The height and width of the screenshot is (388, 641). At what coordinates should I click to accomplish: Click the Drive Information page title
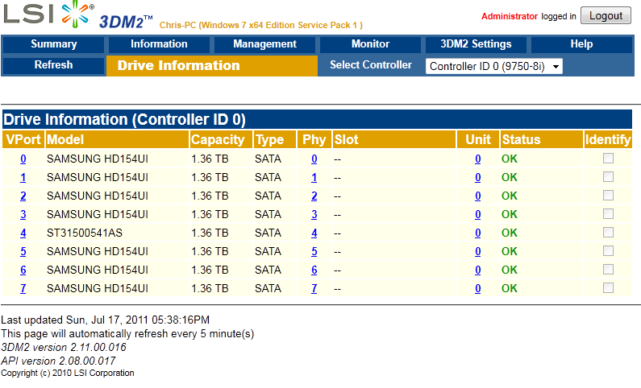(179, 66)
